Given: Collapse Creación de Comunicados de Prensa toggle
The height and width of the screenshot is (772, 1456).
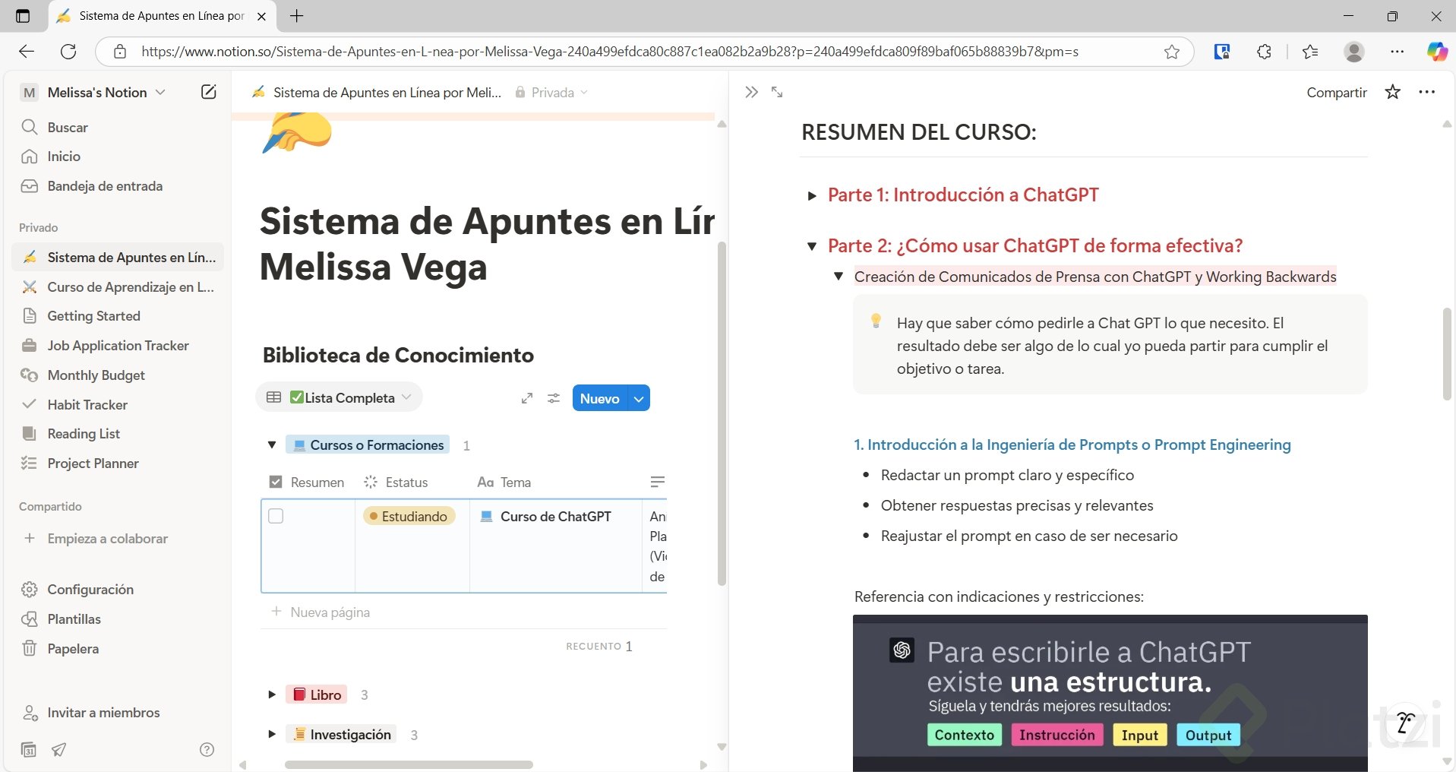Looking at the screenshot, I should click(x=839, y=277).
